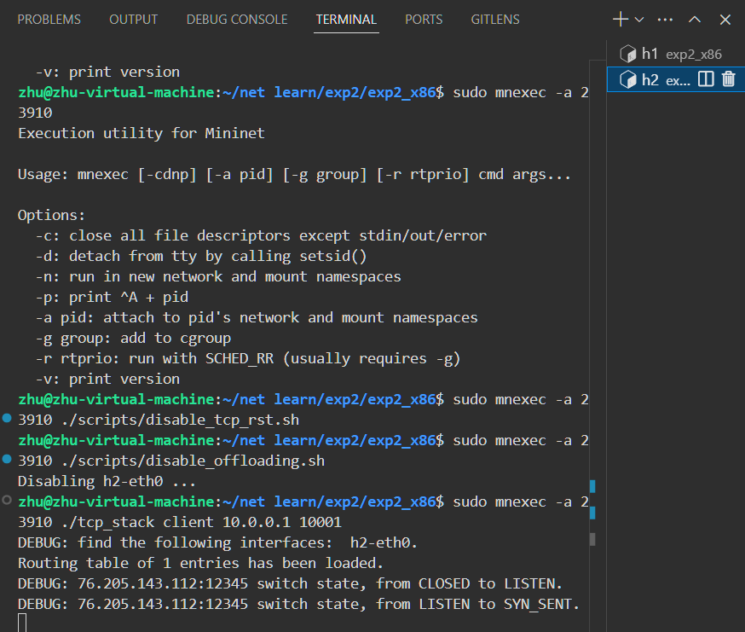Viewport: 745px width, 632px height.
Task: Click "DEBUG: find the following interfaces" line
Action: 217,542
